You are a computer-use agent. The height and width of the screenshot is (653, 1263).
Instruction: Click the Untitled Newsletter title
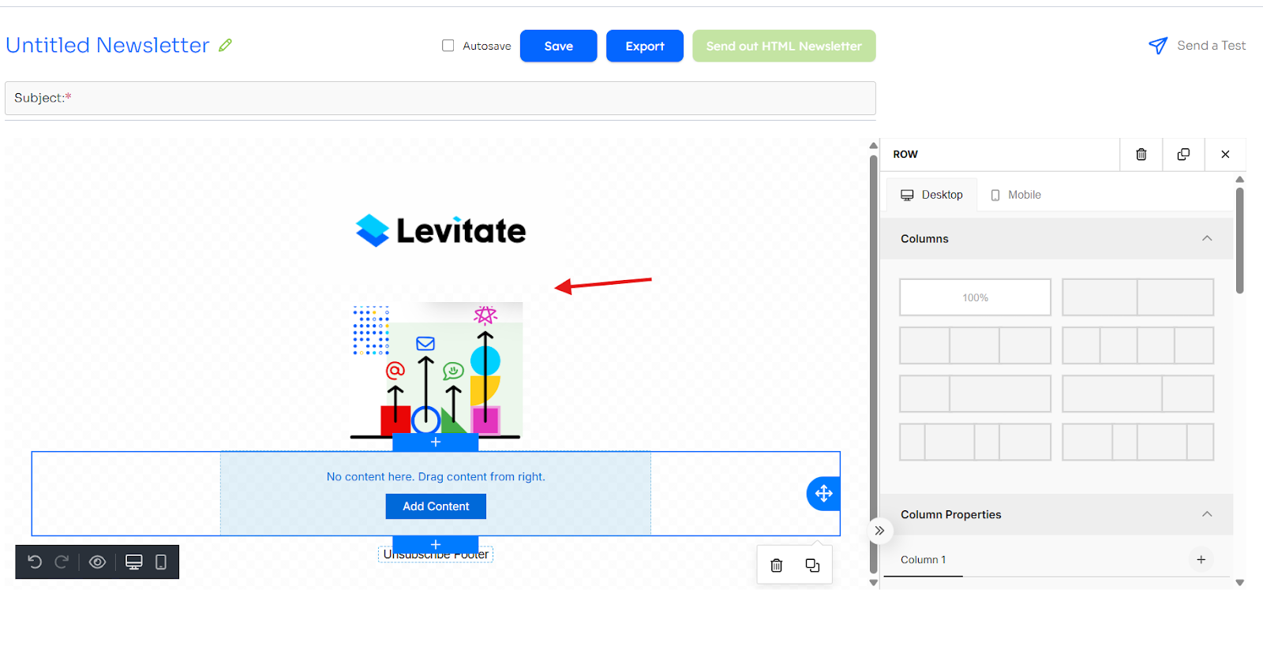click(107, 45)
